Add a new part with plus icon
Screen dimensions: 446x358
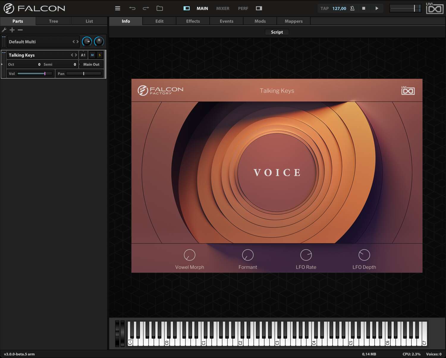pyautogui.click(x=12, y=30)
